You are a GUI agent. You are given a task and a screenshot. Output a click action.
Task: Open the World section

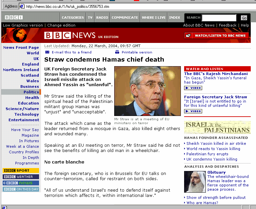coord(33,53)
